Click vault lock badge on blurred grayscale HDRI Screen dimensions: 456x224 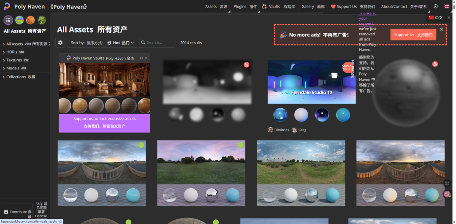(x=246, y=65)
